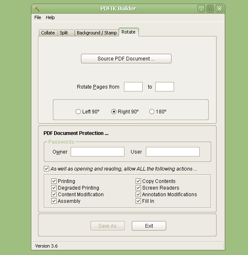Switch to the Collate tab
248x255 pixels.
[48, 33]
